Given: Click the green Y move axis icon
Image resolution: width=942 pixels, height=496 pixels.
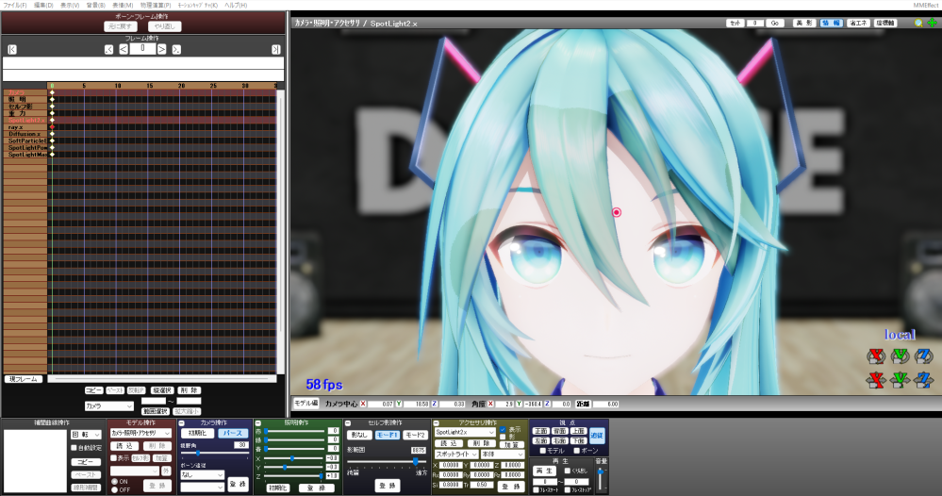Looking at the screenshot, I should 900,379.
